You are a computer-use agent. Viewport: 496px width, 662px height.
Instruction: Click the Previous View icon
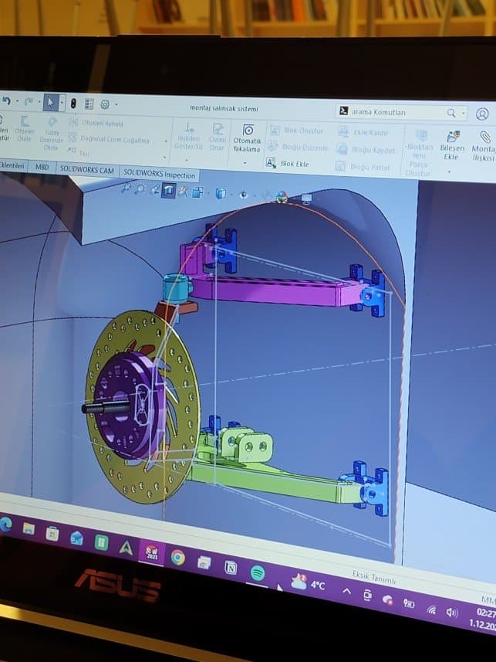[x=154, y=191]
